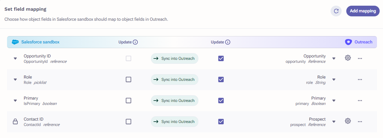383x138 pixels.
Task: Click the Role picklist field text
Action: [x=35, y=83]
